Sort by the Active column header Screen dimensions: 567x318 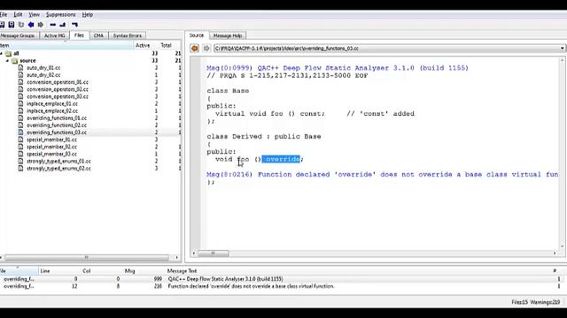tap(143, 45)
